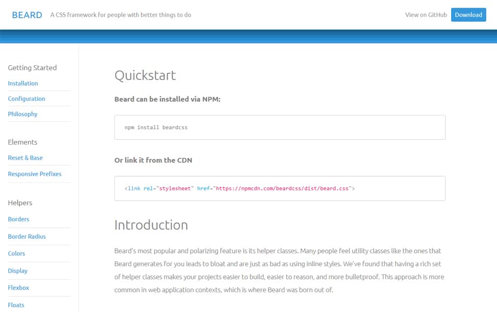Open the View on GitHub link
The image size is (497, 312).
coord(426,15)
